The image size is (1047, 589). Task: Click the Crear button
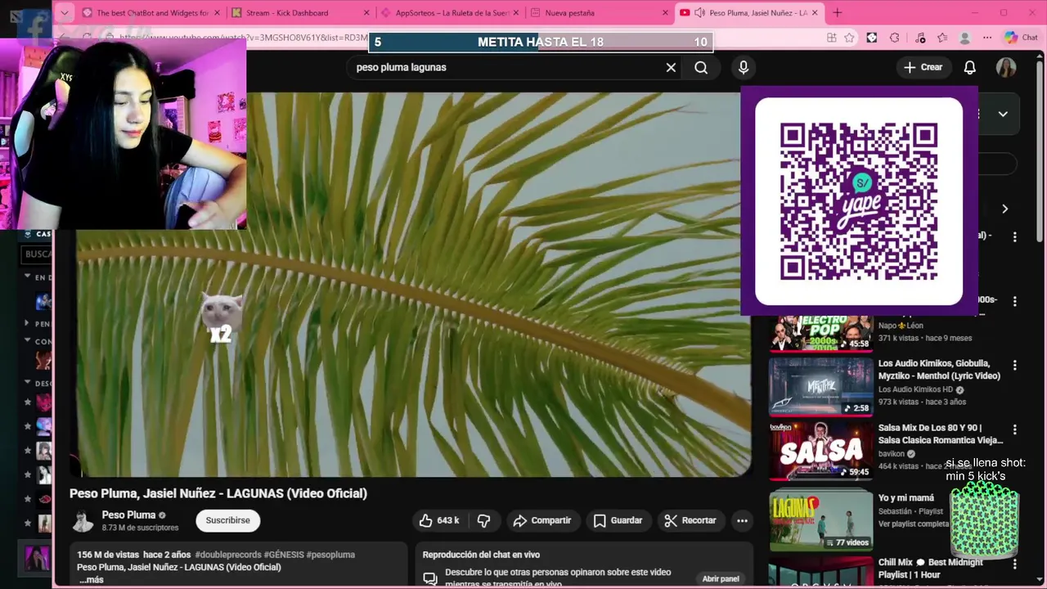923,67
